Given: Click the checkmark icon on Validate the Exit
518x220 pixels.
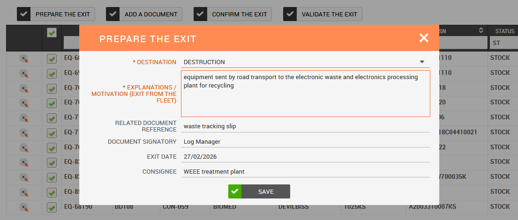Looking at the screenshot, I should (290, 14).
